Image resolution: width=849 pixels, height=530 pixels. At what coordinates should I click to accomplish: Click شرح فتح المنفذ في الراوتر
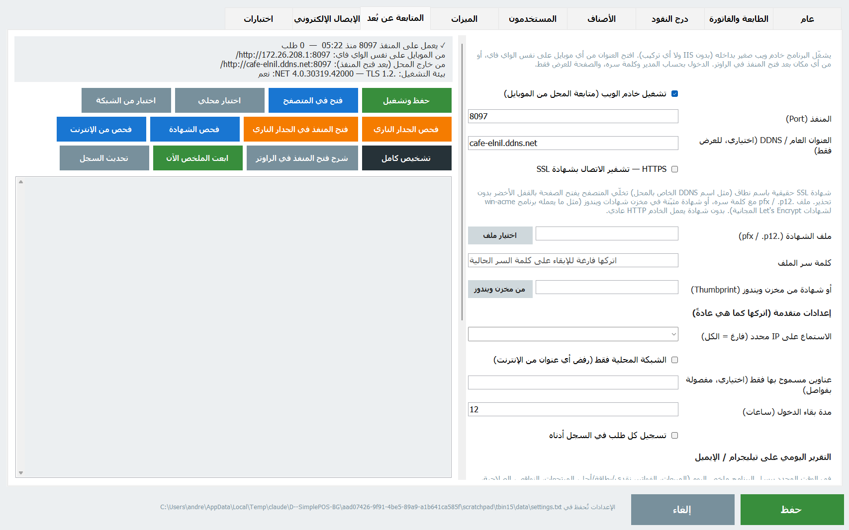pyautogui.click(x=302, y=158)
